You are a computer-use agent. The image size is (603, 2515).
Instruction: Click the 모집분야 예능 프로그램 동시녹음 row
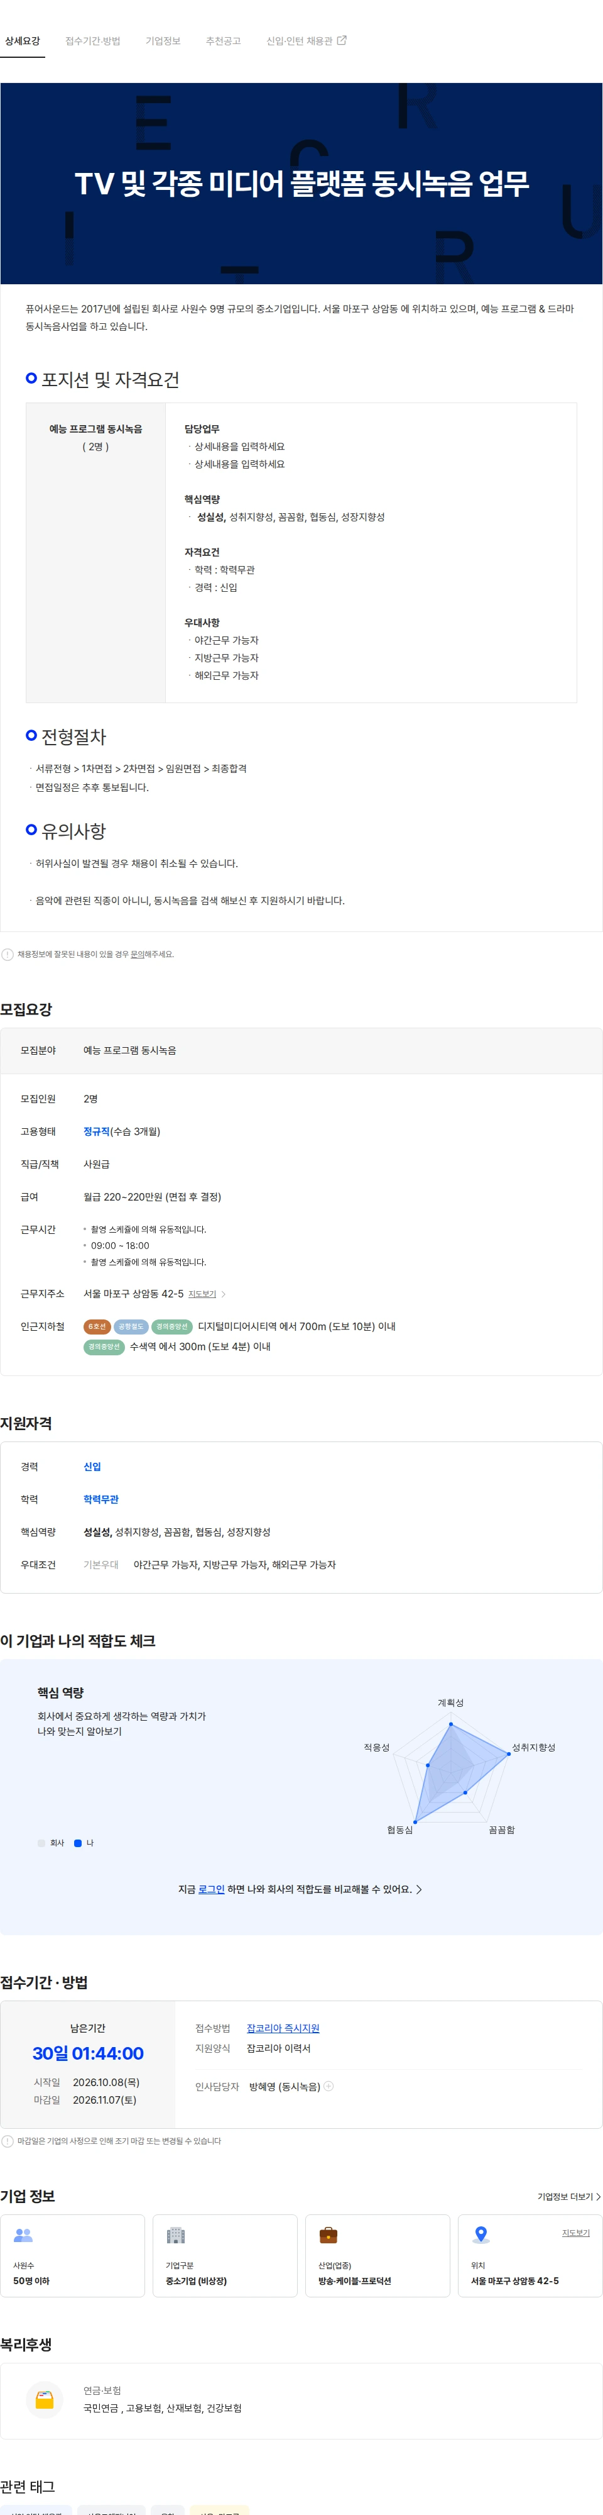301,1050
